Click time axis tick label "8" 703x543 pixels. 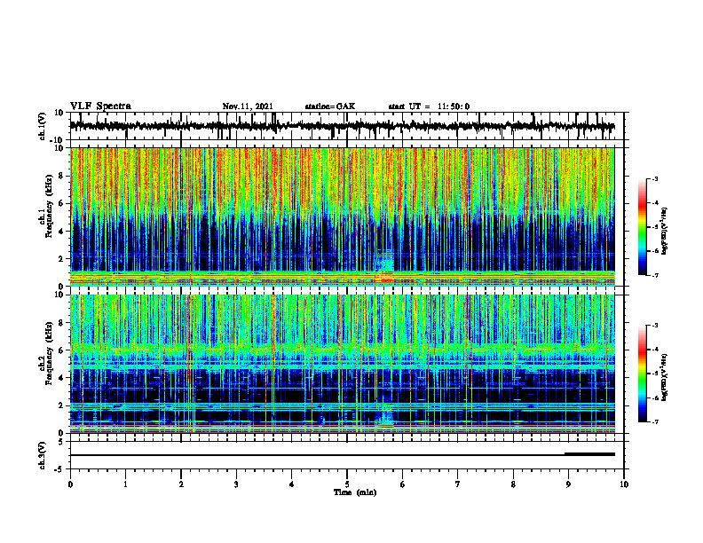[x=513, y=484]
